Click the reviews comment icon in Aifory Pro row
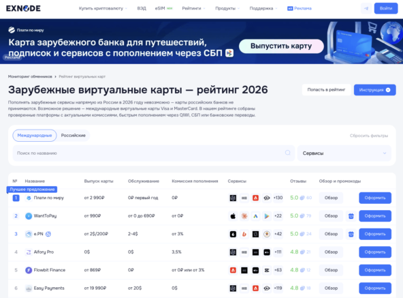403x298 pixels. tap(302, 252)
